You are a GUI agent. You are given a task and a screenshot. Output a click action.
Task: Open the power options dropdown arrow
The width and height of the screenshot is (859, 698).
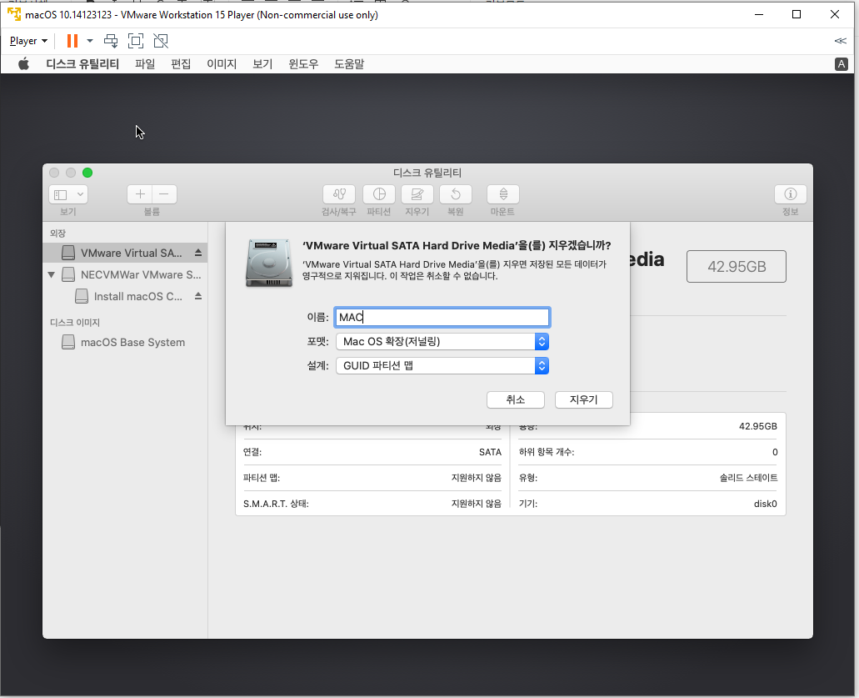[x=90, y=41]
